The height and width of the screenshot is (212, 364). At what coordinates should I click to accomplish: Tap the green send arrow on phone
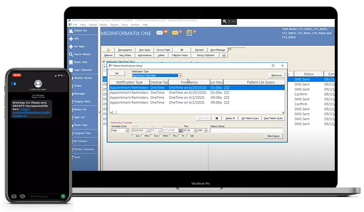(x=63, y=196)
